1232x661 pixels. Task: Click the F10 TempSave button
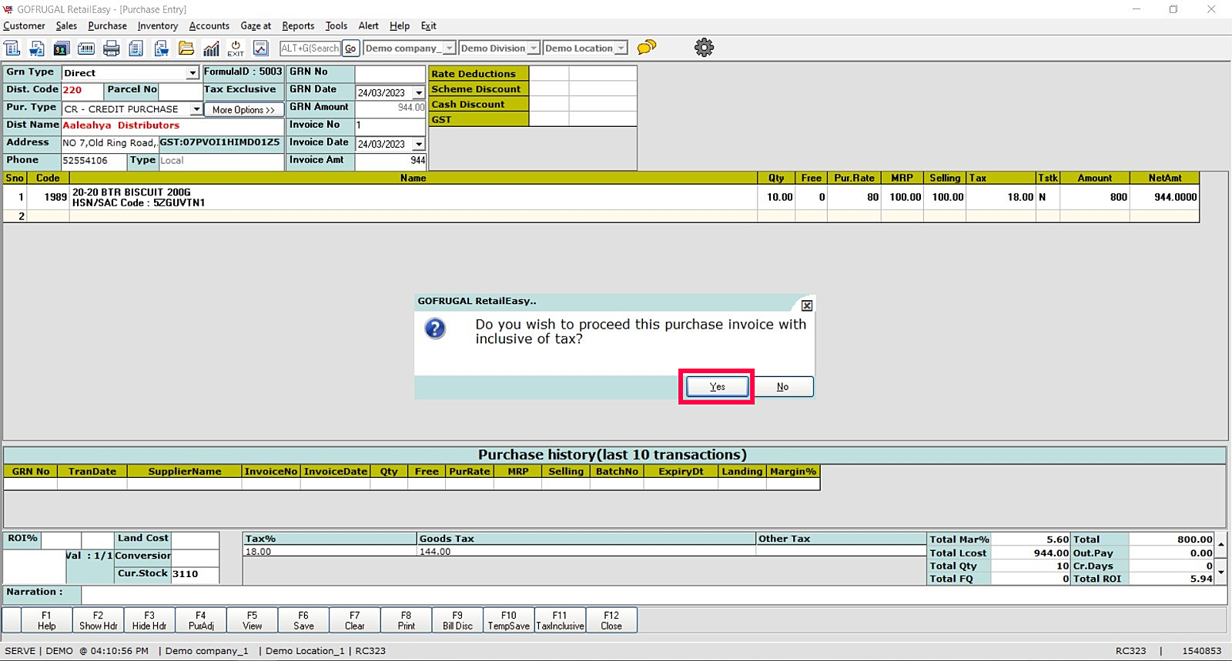tap(509, 620)
